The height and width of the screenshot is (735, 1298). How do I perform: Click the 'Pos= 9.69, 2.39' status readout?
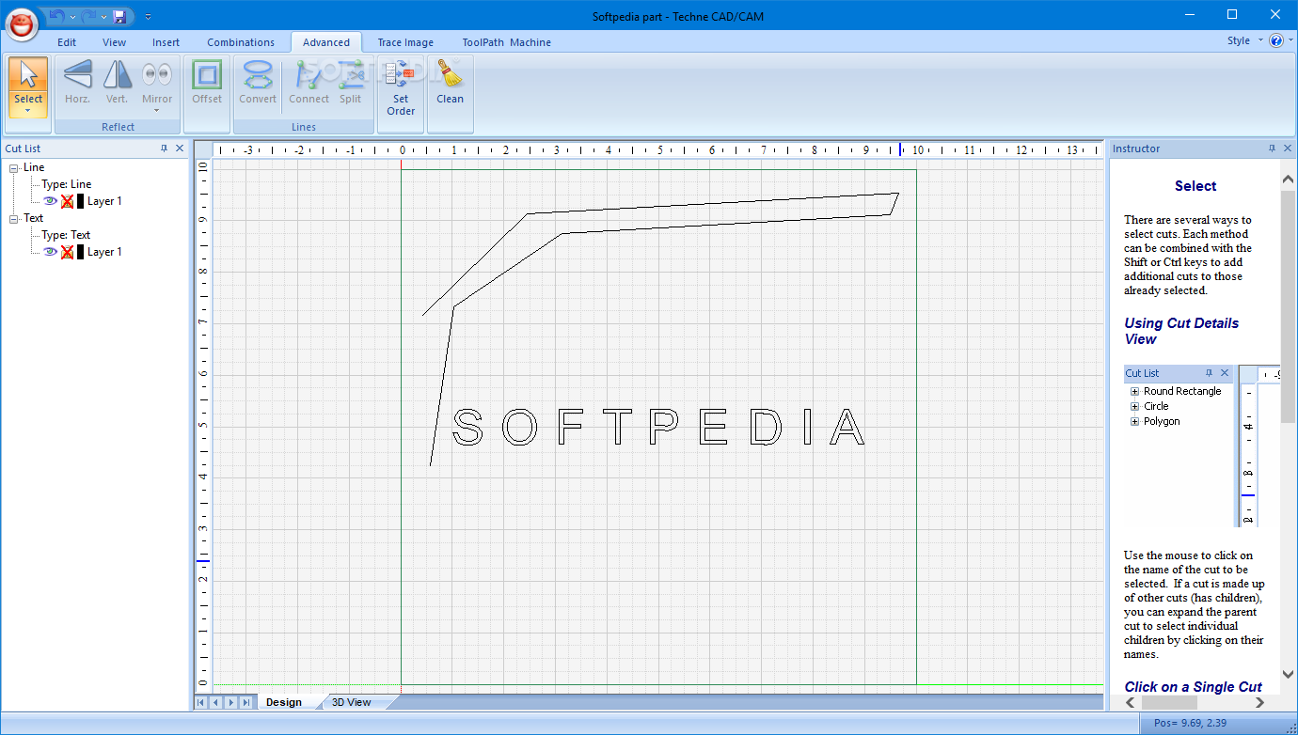click(x=1188, y=723)
